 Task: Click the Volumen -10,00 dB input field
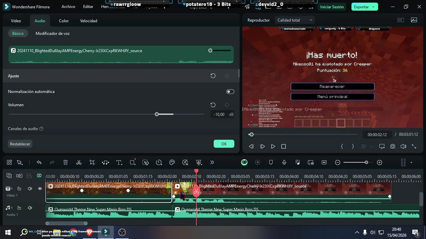click(219, 114)
